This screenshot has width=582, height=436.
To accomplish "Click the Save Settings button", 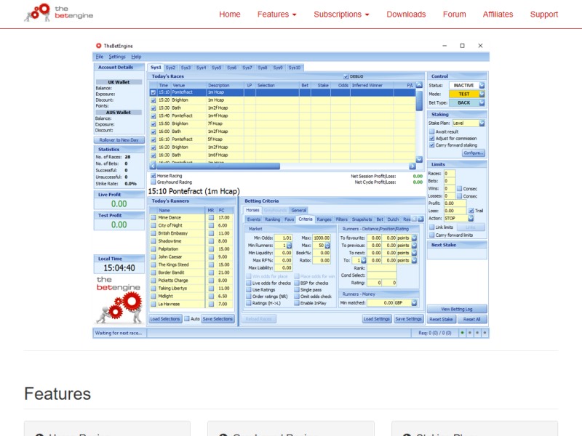I will coord(408,319).
